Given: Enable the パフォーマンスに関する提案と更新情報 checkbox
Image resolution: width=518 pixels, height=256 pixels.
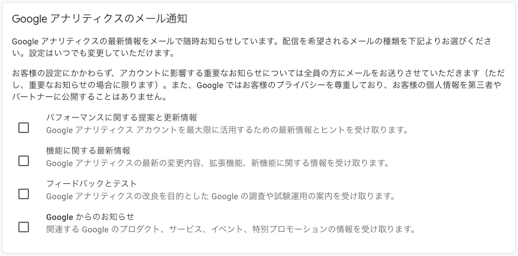Looking at the screenshot, I should click(x=24, y=128).
